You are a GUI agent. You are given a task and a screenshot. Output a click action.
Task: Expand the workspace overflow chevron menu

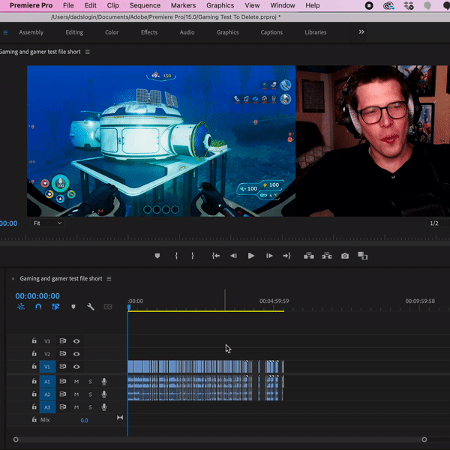click(x=361, y=32)
